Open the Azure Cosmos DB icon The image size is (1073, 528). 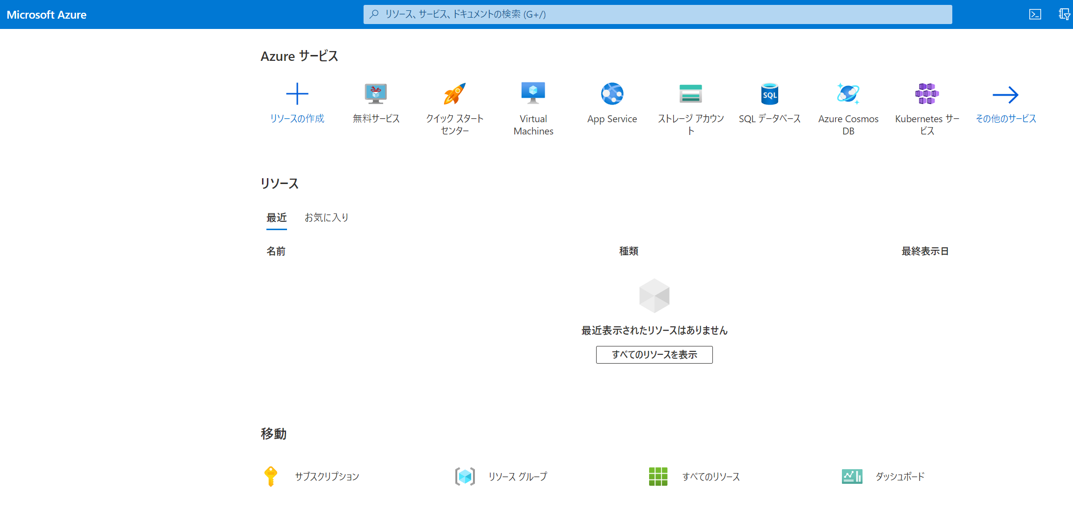point(848,93)
